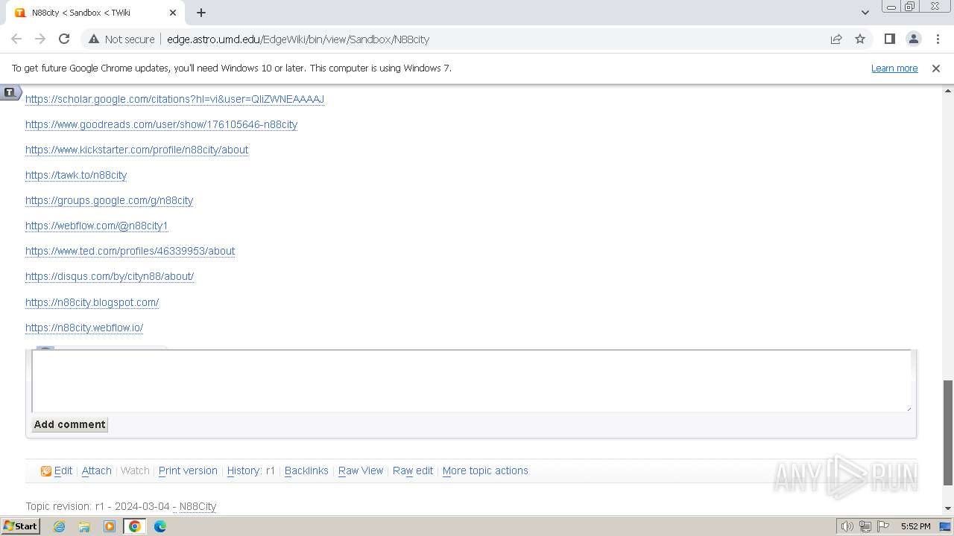Open revision r1 link
The width and height of the screenshot is (954, 536).
point(271,470)
